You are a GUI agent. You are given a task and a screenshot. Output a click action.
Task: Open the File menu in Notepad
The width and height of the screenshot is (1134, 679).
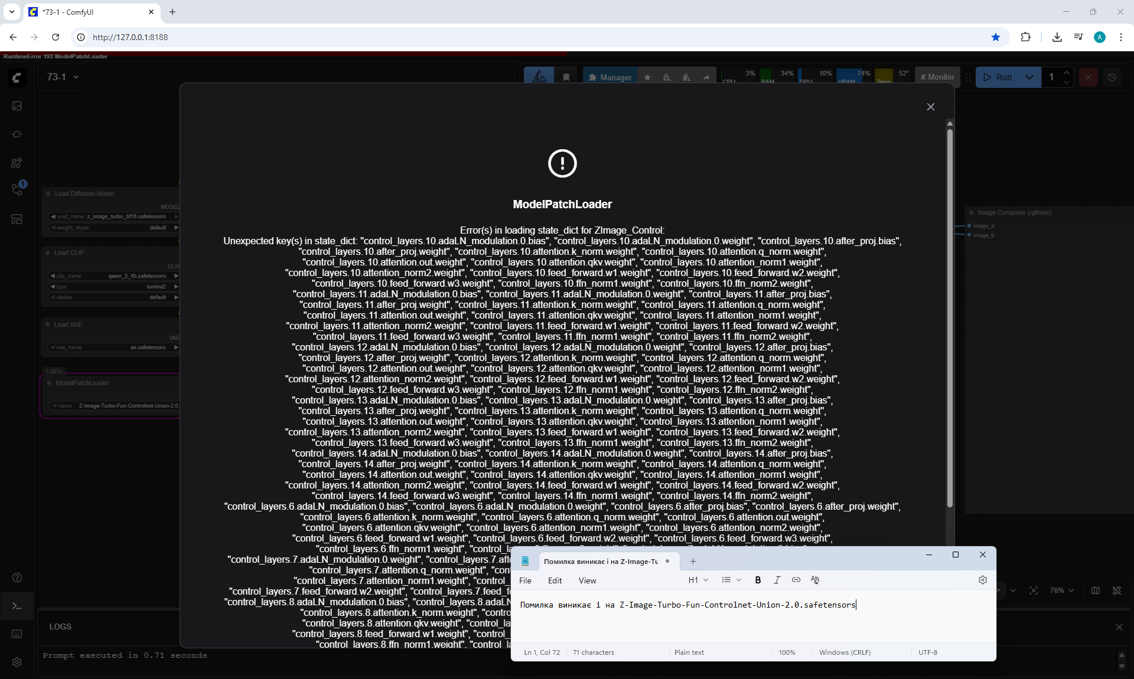tap(525, 580)
